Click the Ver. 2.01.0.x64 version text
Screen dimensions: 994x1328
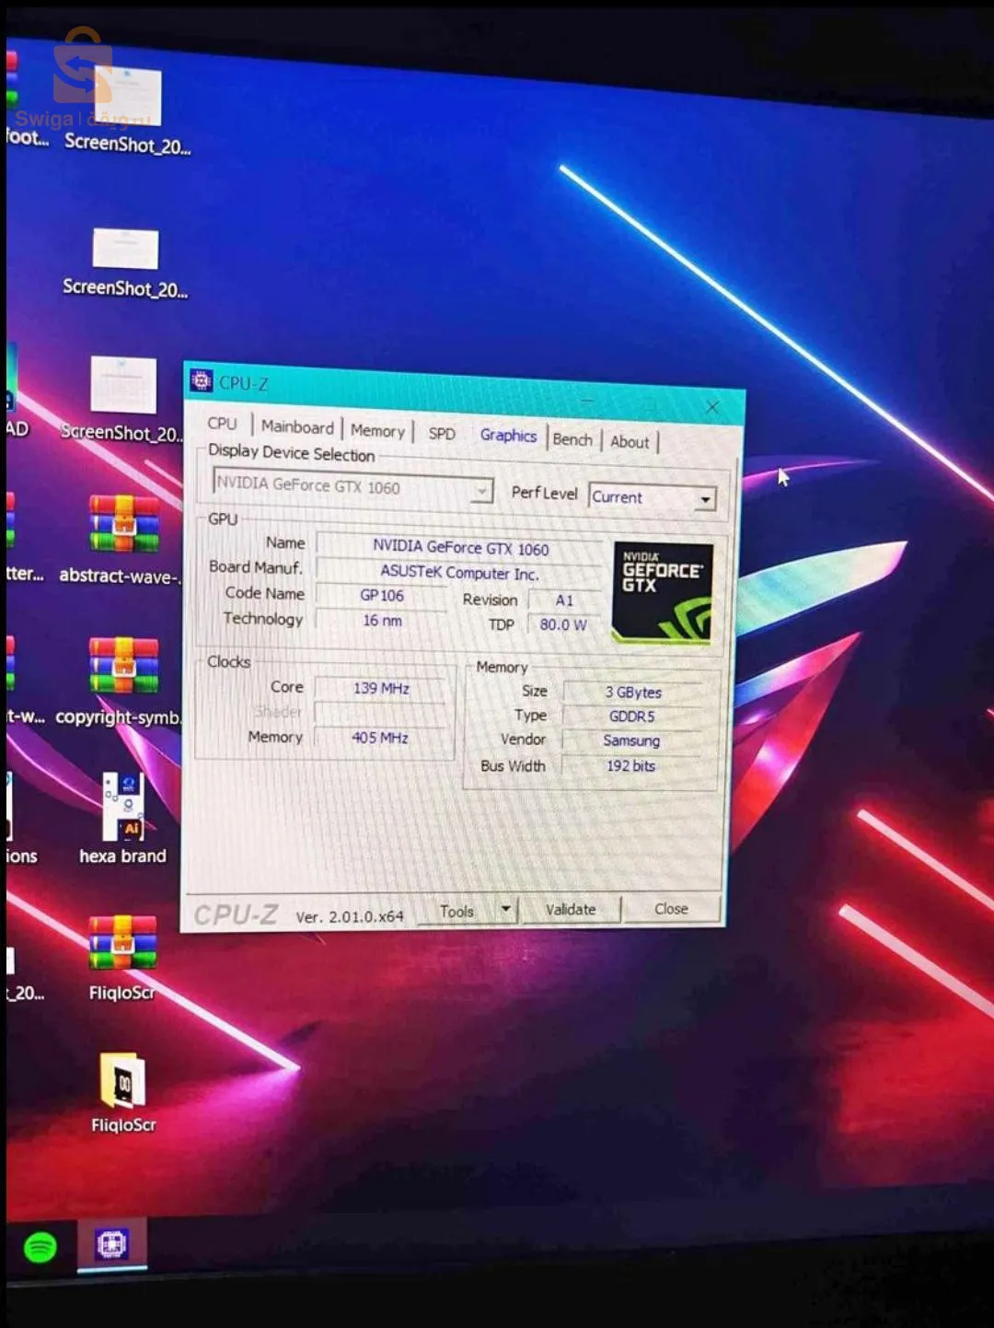pos(350,917)
